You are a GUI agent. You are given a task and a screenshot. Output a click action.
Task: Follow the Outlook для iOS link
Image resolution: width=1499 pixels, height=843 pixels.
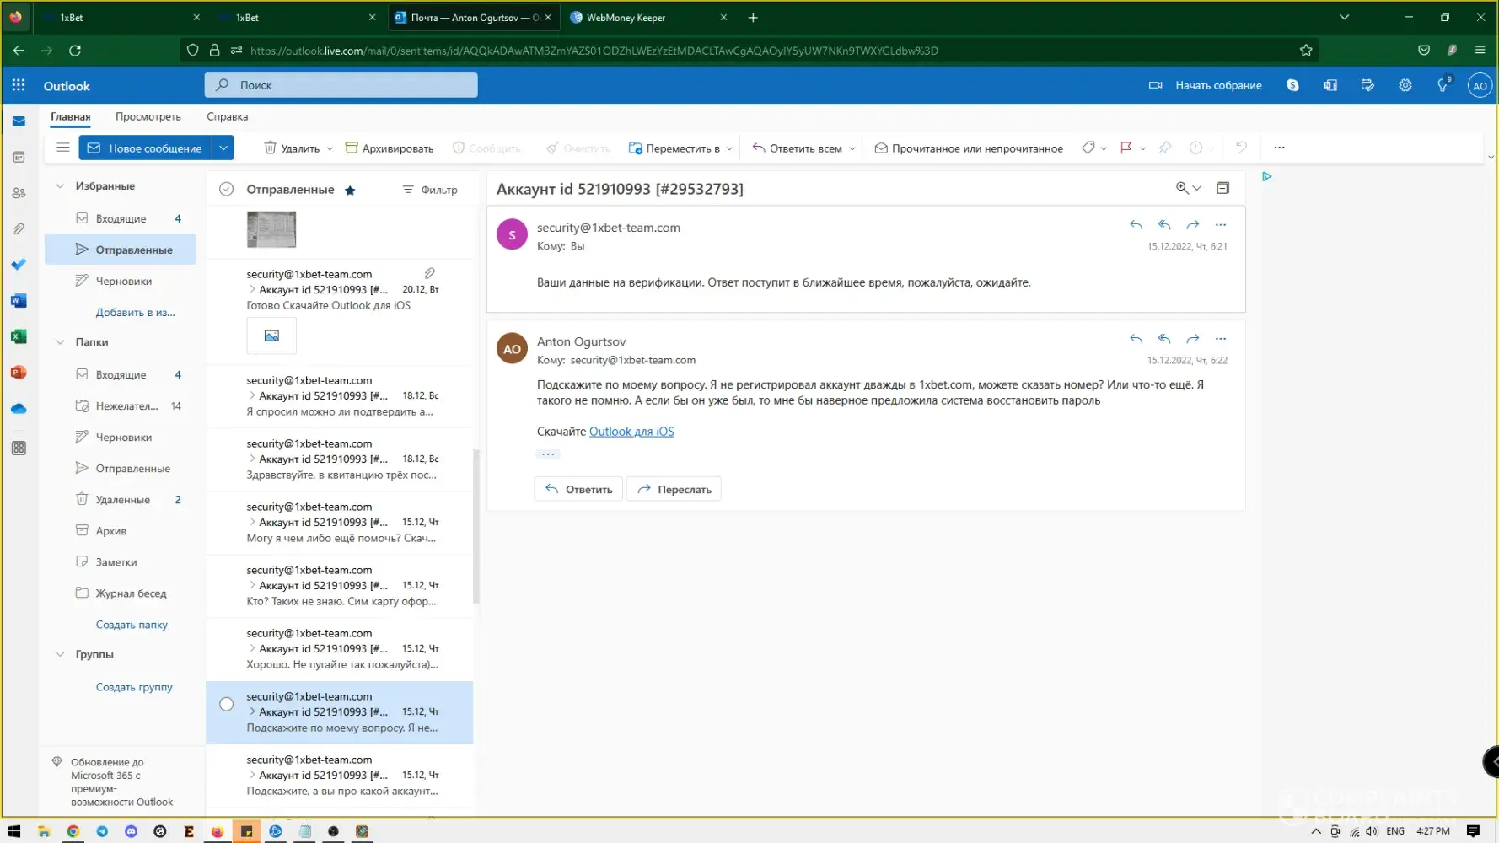tap(631, 432)
